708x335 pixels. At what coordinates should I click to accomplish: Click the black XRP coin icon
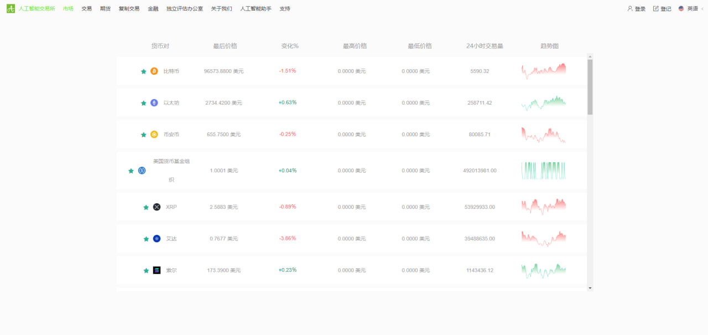pos(157,207)
